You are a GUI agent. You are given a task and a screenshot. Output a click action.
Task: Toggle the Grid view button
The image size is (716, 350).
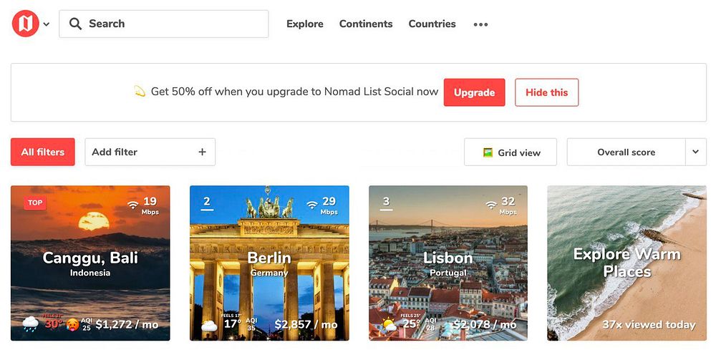coord(511,152)
